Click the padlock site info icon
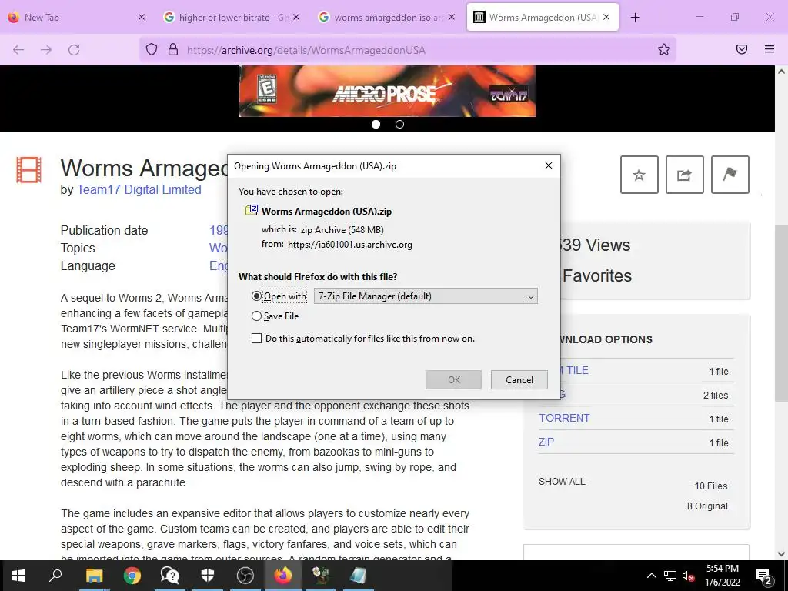This screenshot has width=788, height=591. pyautogui.click(x=173, y=50)
